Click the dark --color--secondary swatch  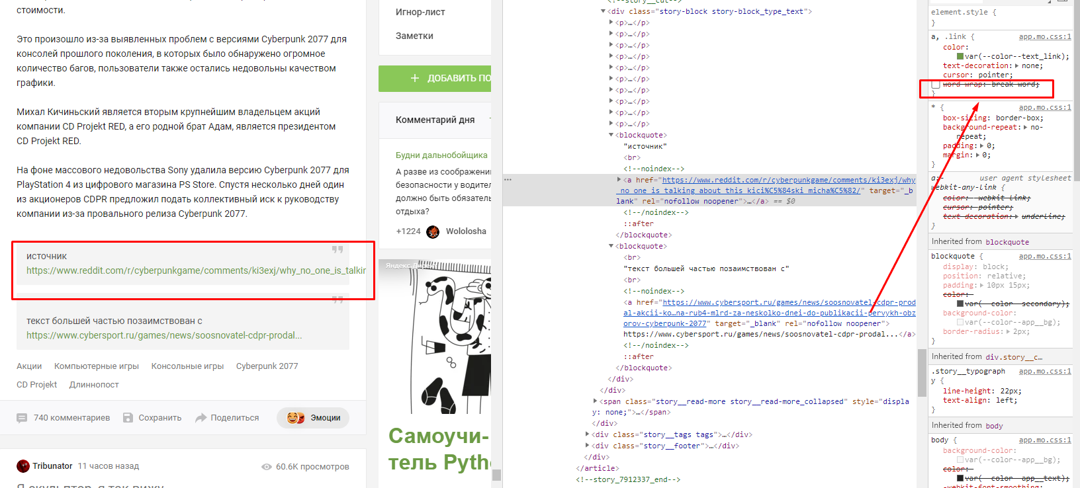click(960, 304)
